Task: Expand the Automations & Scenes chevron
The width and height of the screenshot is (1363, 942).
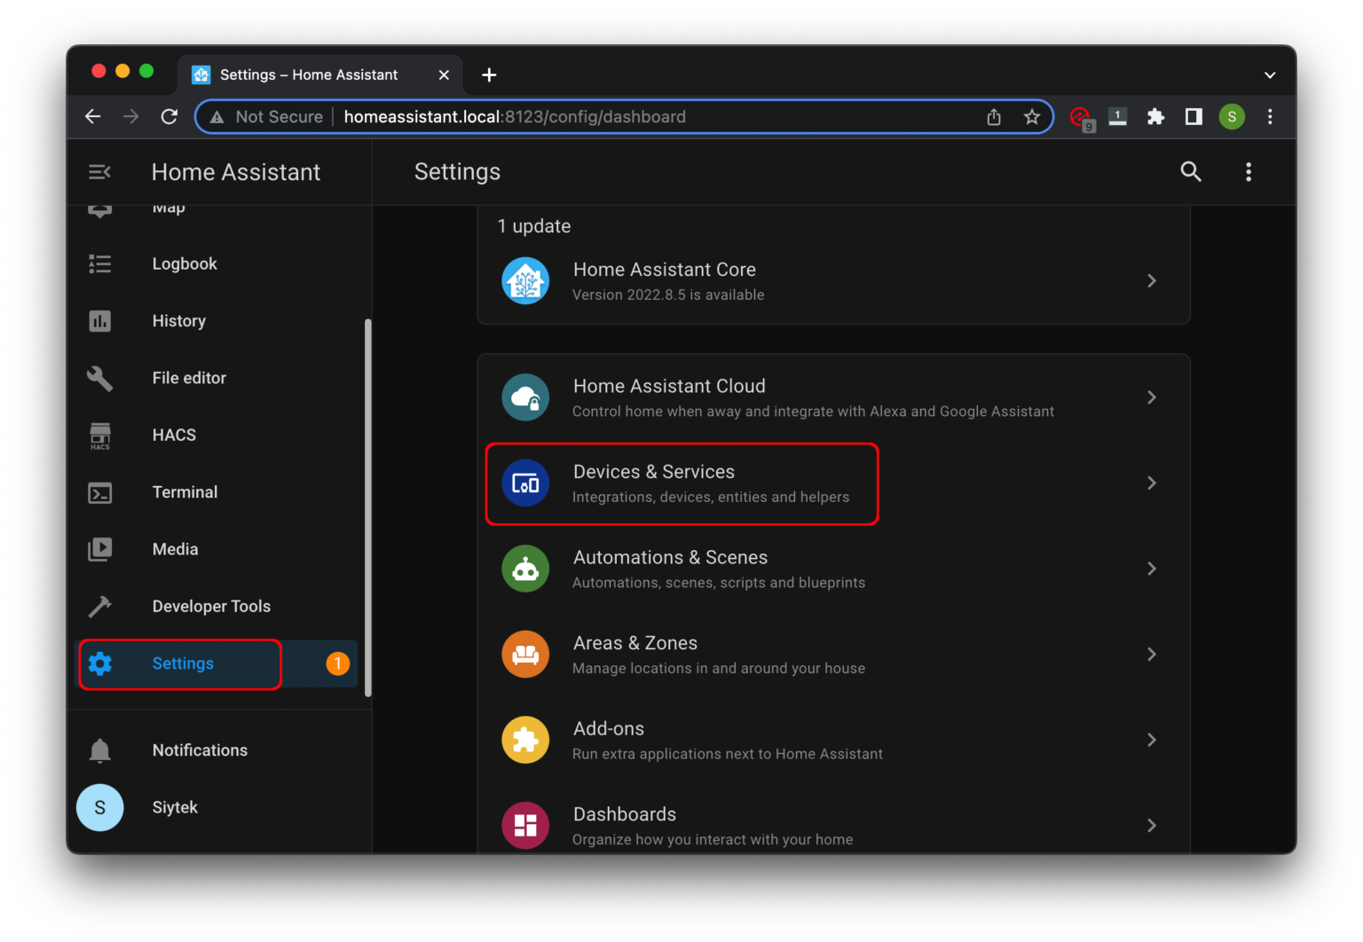Action: pos(1151,568)
